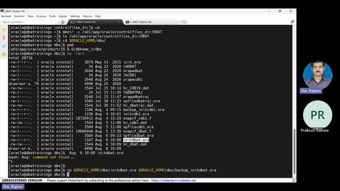Click the hc_dbat.dat filename
The height and width of the screenshot is (191, 340).
[x=135, y=144]
